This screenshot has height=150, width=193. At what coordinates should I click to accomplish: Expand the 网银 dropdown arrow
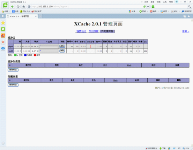tap(148, 11)
